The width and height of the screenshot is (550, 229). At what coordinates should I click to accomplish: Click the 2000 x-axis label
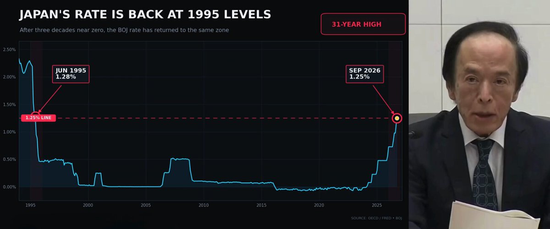tap(88, 205)
